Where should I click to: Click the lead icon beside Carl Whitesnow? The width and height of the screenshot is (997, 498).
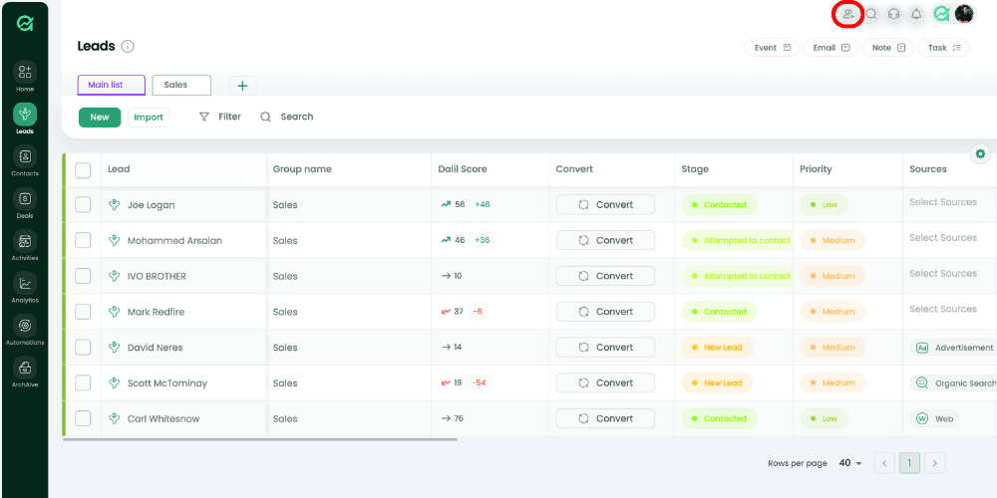(x=115, y=418)
